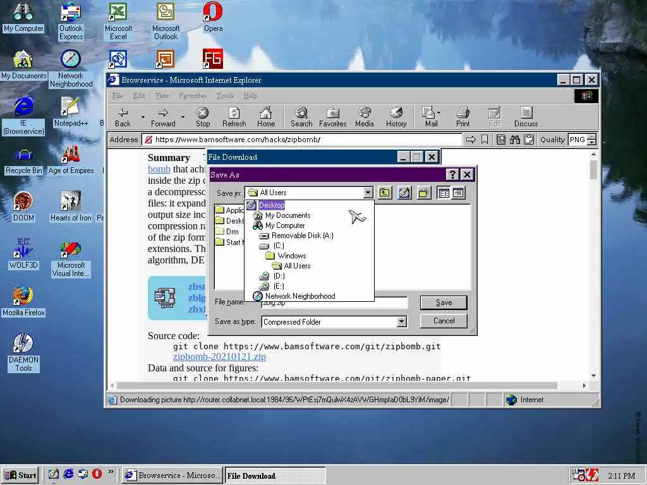This screenshot has height=485, width=647.
Task: Click the Stop button in IE toolbar
Action: 203,117
